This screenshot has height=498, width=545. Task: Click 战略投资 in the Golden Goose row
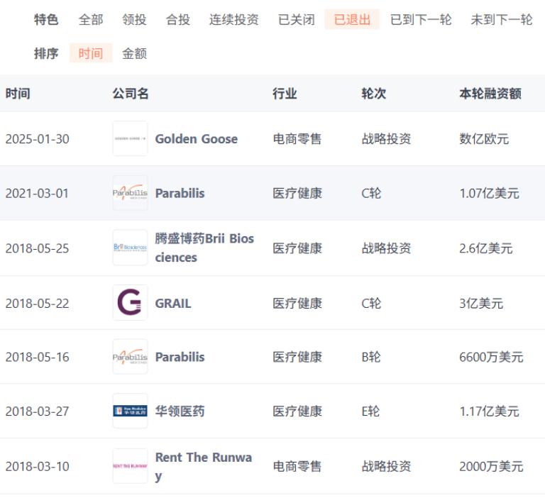point(386,138)
